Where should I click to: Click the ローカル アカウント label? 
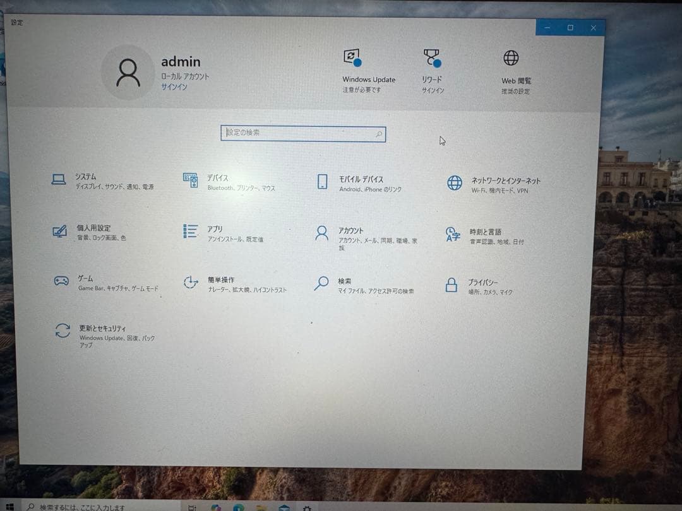click(185, 76)
